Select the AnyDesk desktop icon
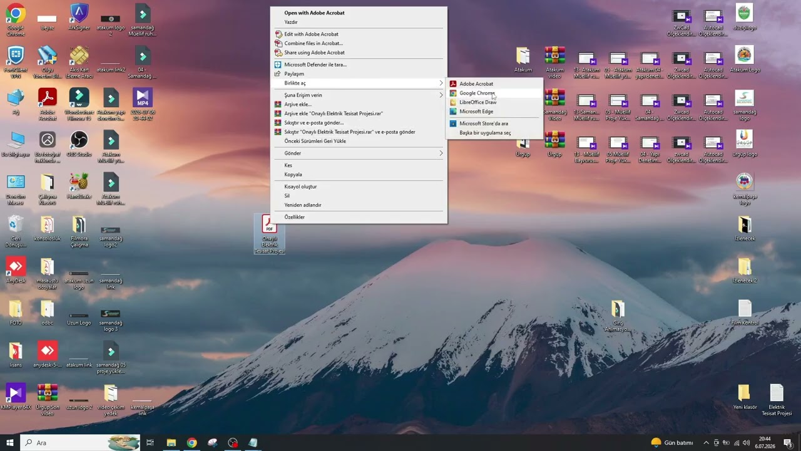 pyautogui.click(x=16, y=270)
